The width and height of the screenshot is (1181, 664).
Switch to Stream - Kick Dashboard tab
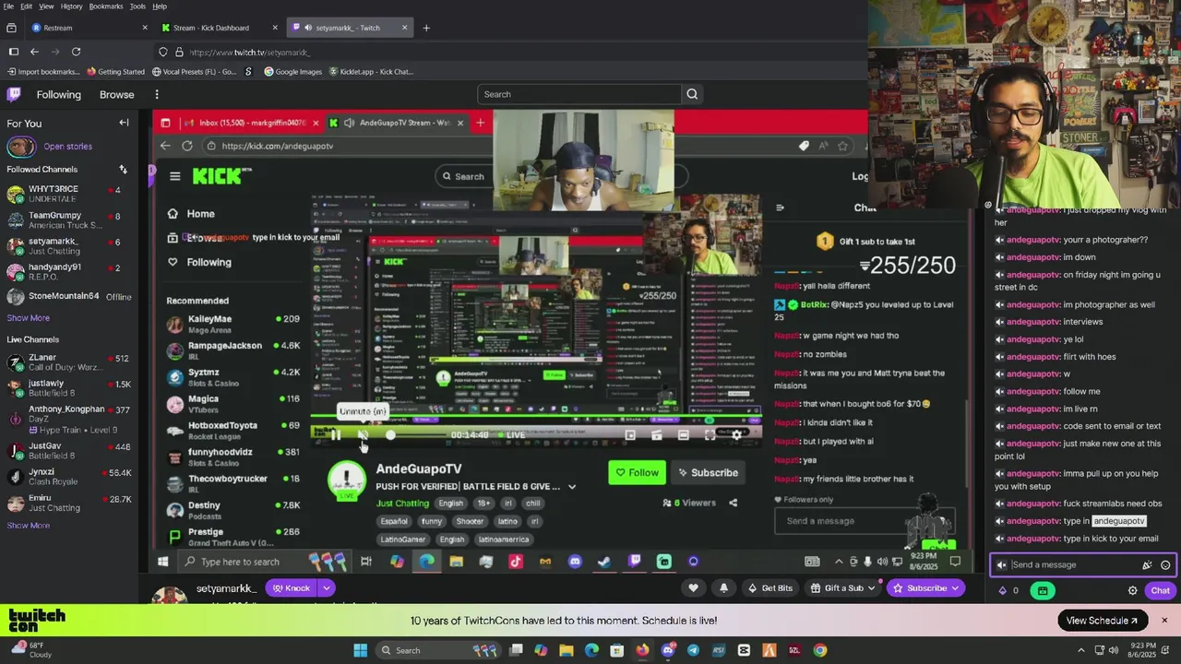218,28
